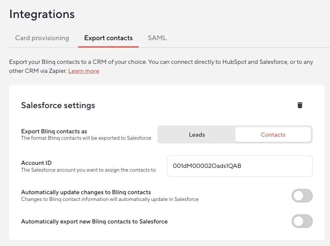This screenshot has height=246, width=330.
Task: Switch to the SAML tab
Action: click(x=157, y=38)
